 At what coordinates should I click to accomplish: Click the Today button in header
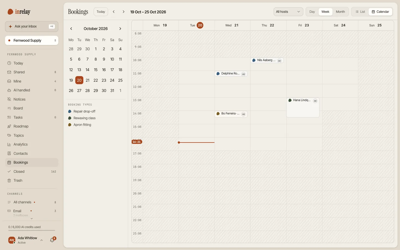click(101, 12)
